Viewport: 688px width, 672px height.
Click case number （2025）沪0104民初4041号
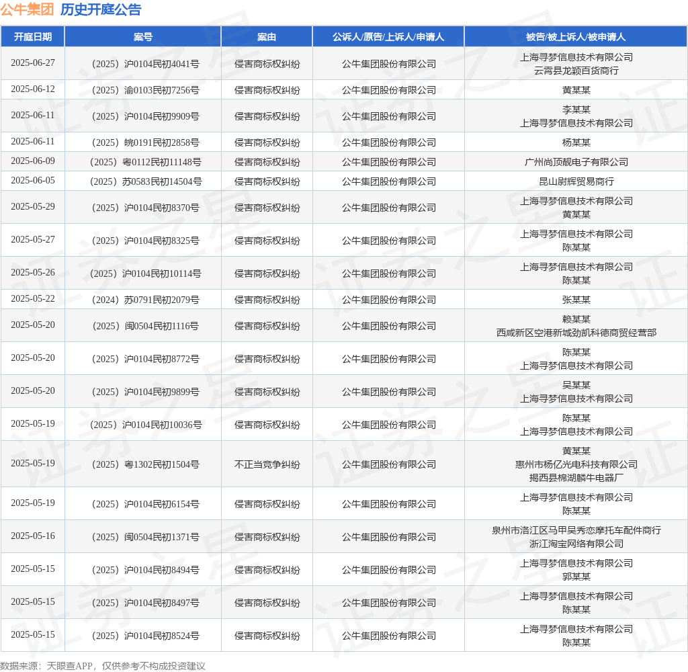pos(146,64)
